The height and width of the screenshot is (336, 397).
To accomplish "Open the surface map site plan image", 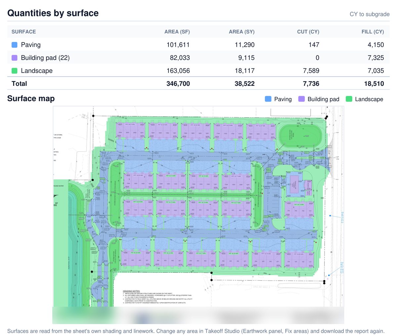I will point(198,215).
